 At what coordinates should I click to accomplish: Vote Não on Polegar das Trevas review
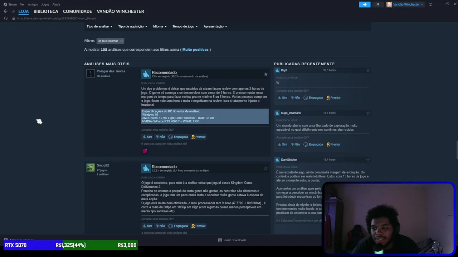click(160, 137)
